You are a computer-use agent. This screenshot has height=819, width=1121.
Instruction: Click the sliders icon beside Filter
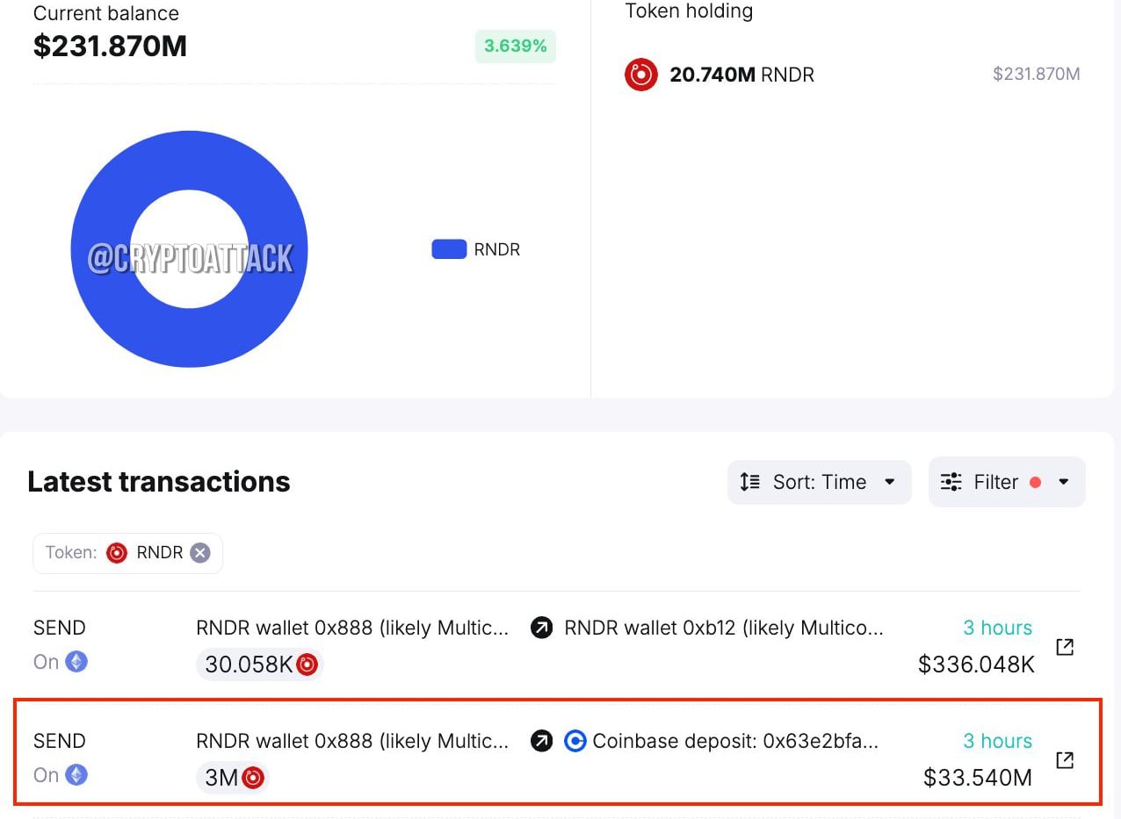951,482
